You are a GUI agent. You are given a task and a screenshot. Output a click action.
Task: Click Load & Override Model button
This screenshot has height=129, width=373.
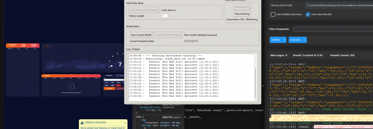coord(168,35)
